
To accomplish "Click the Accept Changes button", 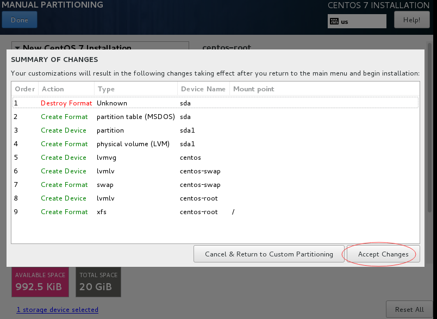I will coord(383,254).
